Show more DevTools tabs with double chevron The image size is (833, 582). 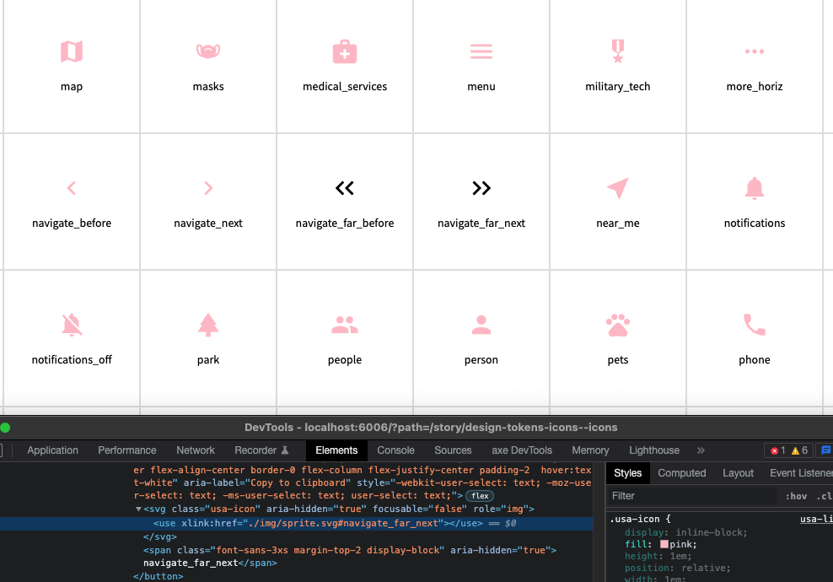(701, 450)
